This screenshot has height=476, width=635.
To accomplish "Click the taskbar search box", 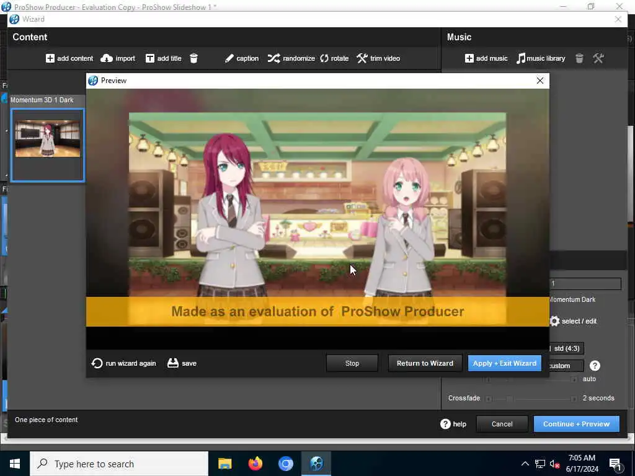I will 119,464.
